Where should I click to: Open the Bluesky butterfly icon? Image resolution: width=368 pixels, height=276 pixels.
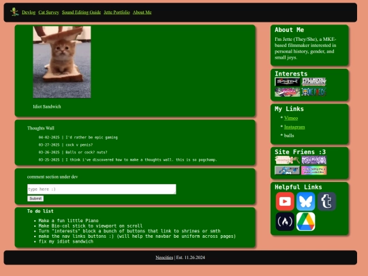coord(305,201)
